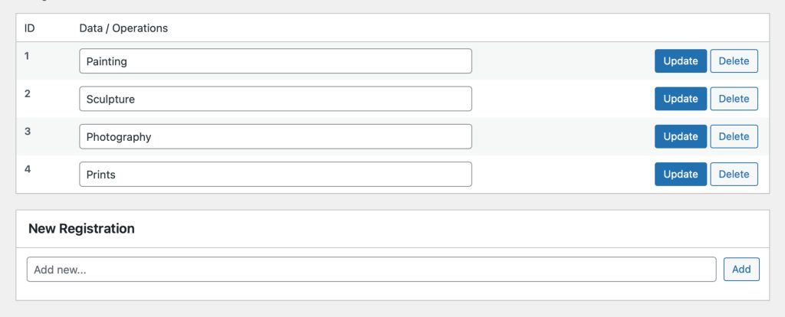
Task: Delete the Painting entry
Action: 734,61
